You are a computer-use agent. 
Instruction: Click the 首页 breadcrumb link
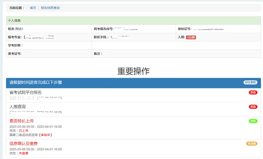tap(33, 8)
